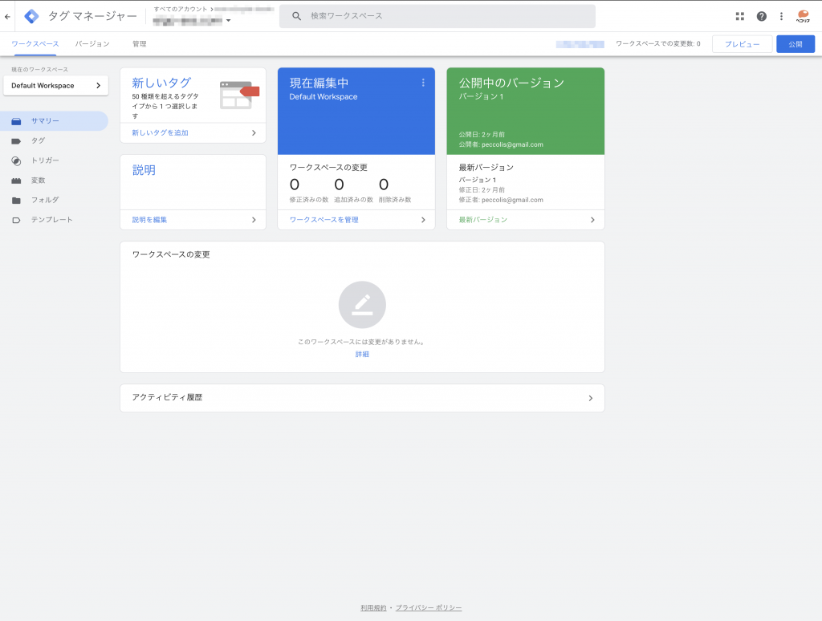Switch to the バージョン tab

92,44
